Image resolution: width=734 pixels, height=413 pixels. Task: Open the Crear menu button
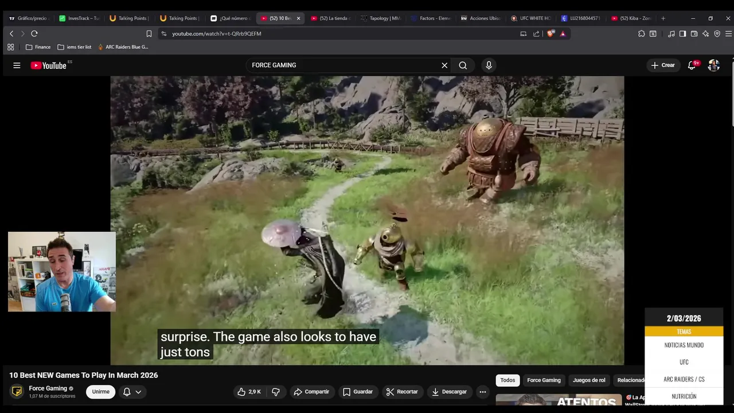(663, 65)
